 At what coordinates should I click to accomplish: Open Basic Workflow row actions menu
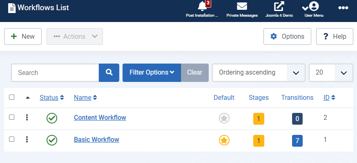pyautogui.click(x=27, y=140)
